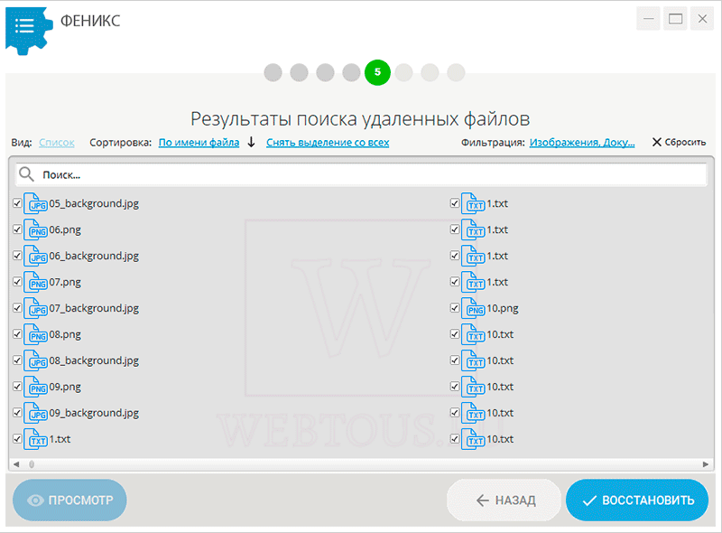
Task: Uncheck the 06_background.jpg checkbox
Action: [x=17, y=256]
